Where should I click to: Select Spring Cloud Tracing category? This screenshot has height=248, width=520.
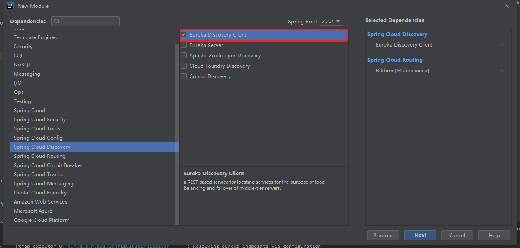(94, 174)
